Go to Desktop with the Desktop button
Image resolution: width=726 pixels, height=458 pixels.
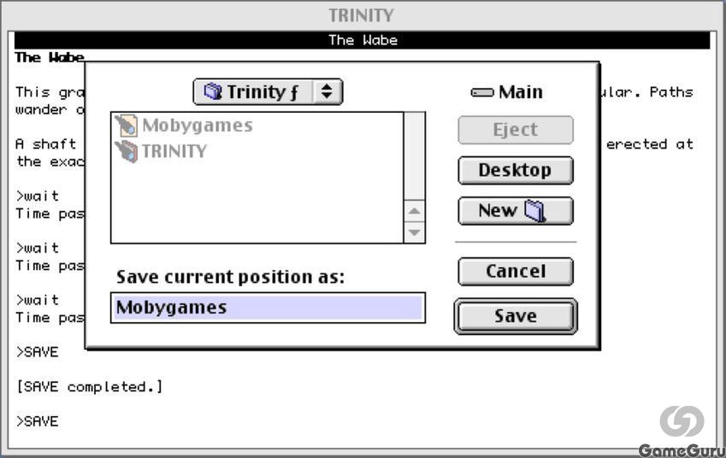tap(516, 170)
